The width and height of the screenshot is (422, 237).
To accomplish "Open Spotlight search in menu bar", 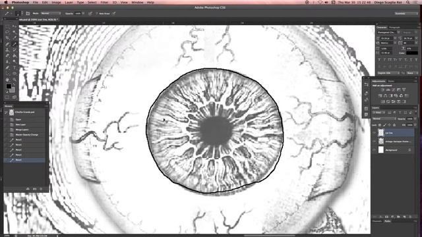I will coord(408,2).
